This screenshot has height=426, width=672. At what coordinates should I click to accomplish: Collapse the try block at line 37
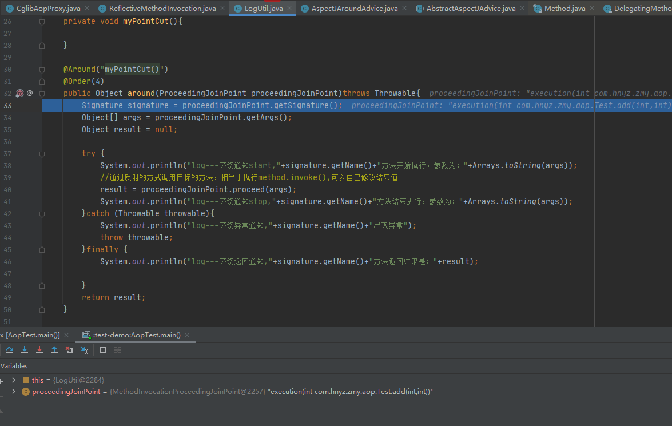click(42, 153)
